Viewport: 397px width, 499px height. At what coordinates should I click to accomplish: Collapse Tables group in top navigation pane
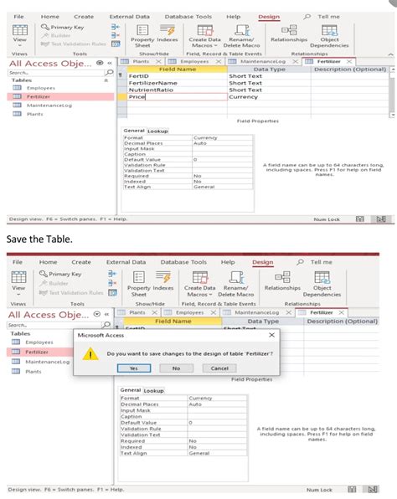coord(106,80)
